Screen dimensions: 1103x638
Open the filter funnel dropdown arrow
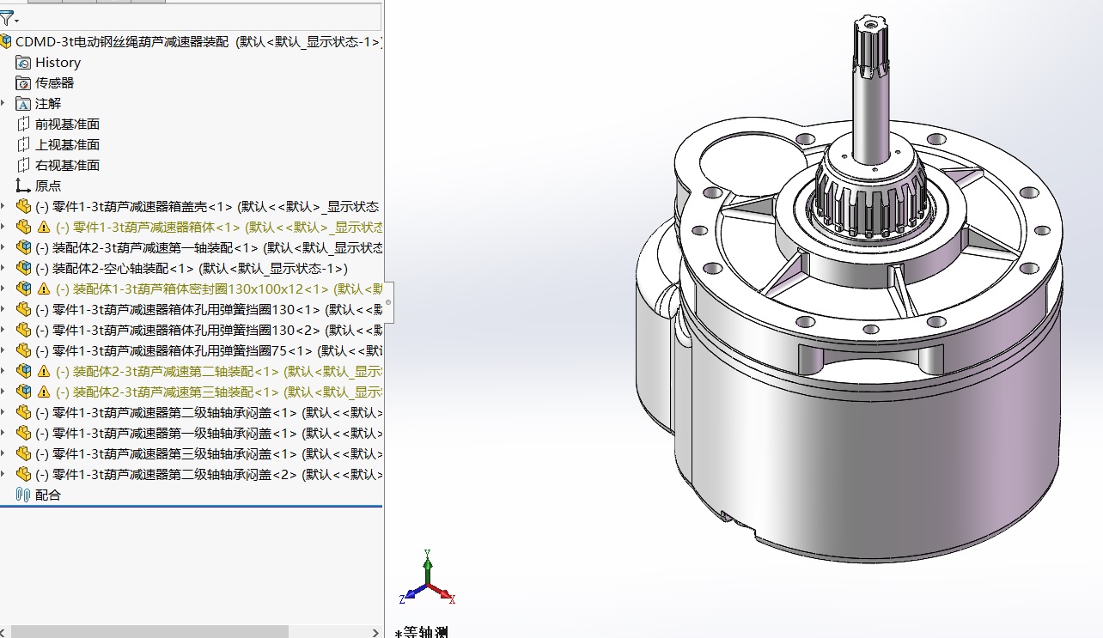[x=16, y=20]
